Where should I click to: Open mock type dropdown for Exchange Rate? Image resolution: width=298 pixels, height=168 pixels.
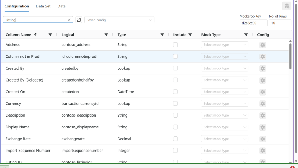click(225, 139)
